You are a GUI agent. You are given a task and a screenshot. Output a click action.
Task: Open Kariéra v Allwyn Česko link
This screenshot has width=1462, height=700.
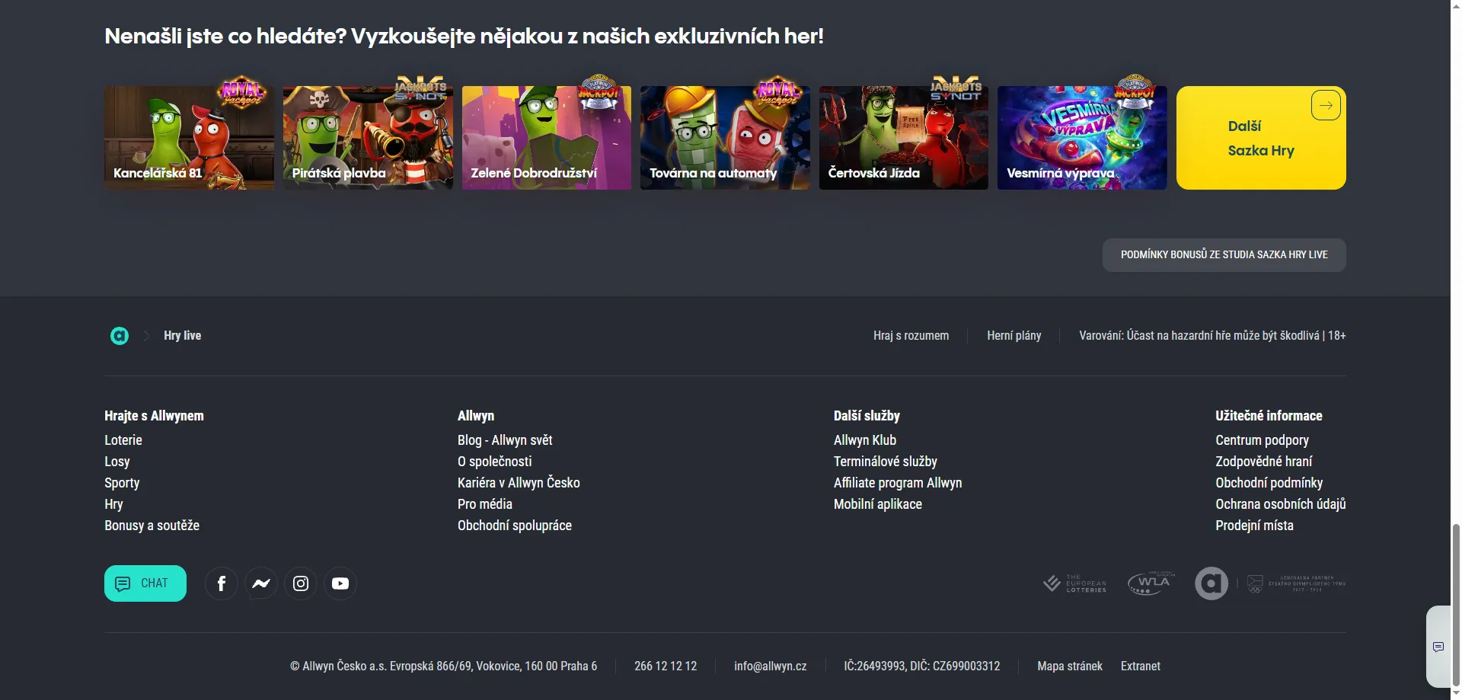pyautogui.click(x=519, y=483)
